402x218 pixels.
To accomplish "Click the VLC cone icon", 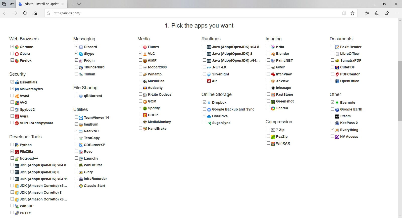I will [145, 54].
